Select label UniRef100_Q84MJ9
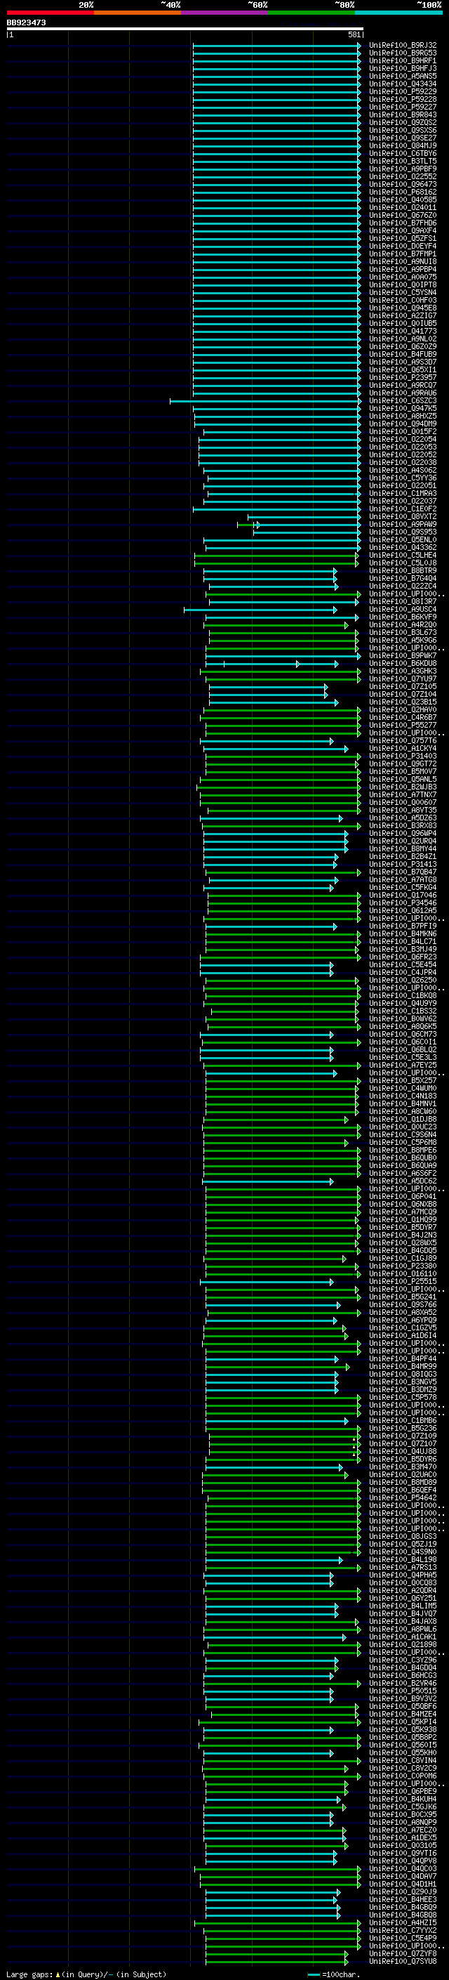449x1980 pixels. (402, 146)
